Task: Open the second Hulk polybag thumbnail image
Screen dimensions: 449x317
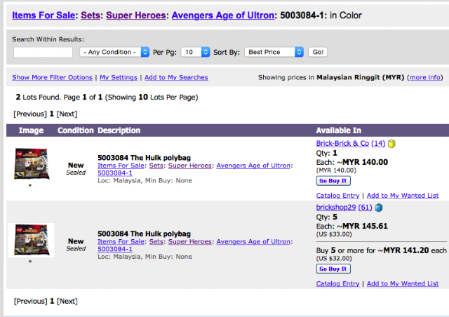Action: click(31, 240)
